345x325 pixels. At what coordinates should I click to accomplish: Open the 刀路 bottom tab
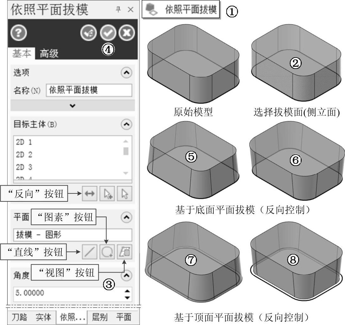click(19, 317)
